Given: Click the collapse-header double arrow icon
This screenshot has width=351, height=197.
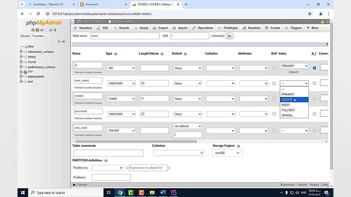Looking at the screenshot, I should [327, 22].
